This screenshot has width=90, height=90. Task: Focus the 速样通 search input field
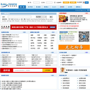(28, 70)
